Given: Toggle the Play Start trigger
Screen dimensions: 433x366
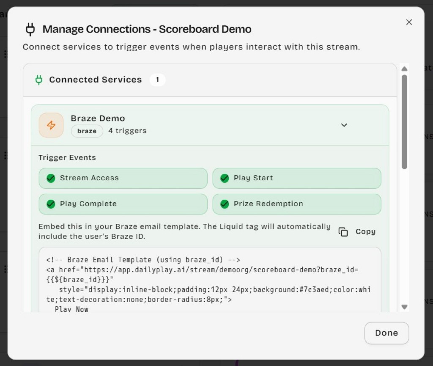Looking at the screenshot, I should 296,178.
